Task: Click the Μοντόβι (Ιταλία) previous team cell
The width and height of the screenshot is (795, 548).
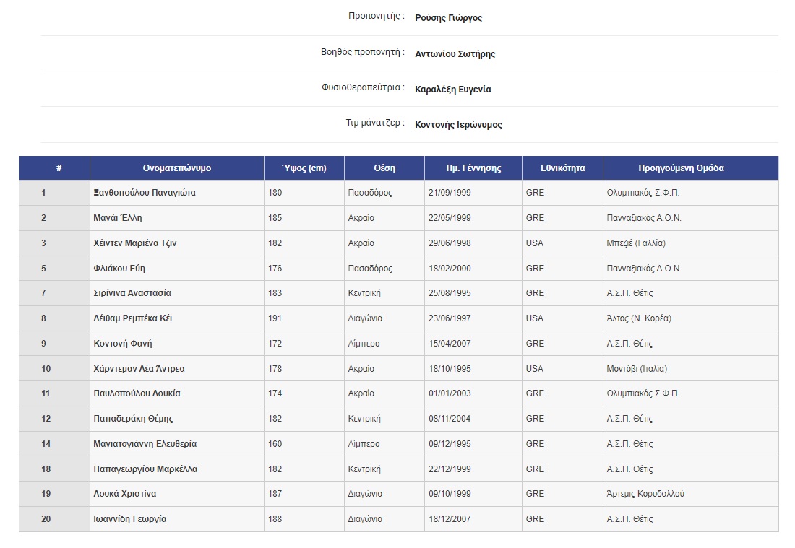Action: (x=637, y=369)
